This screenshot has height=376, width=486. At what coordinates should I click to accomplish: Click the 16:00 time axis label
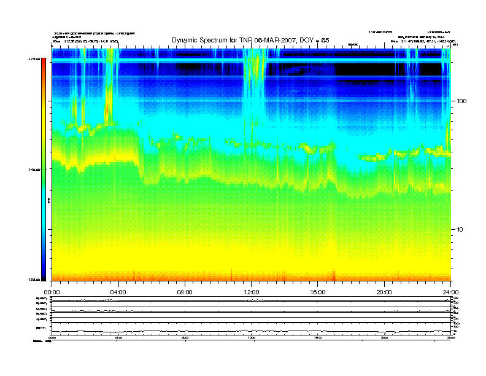click(x=318, y=292)
